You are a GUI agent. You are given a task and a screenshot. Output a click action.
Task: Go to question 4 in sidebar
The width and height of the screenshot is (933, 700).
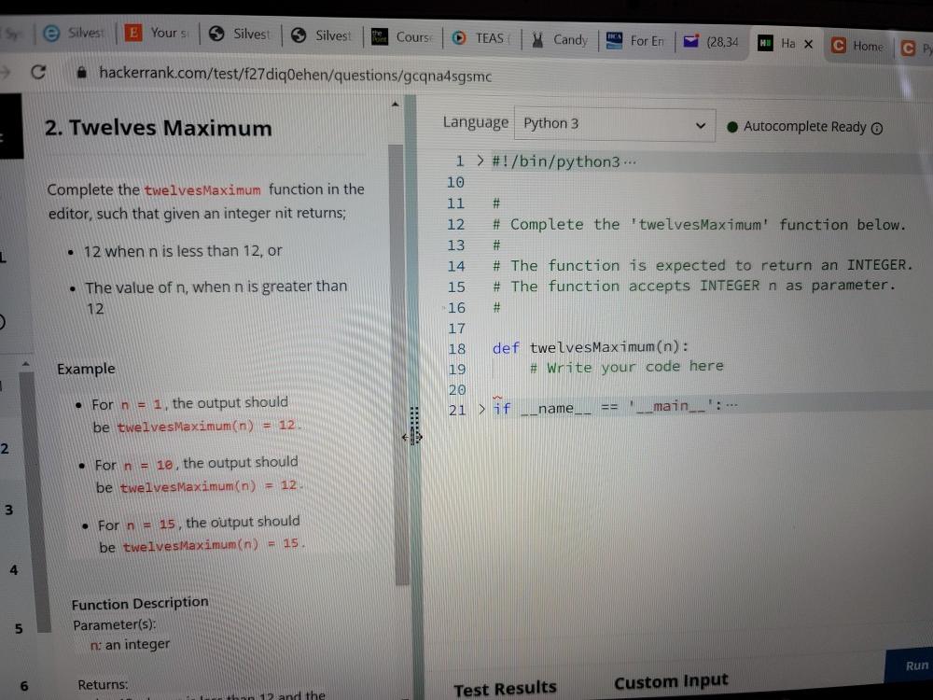[14, 569]
